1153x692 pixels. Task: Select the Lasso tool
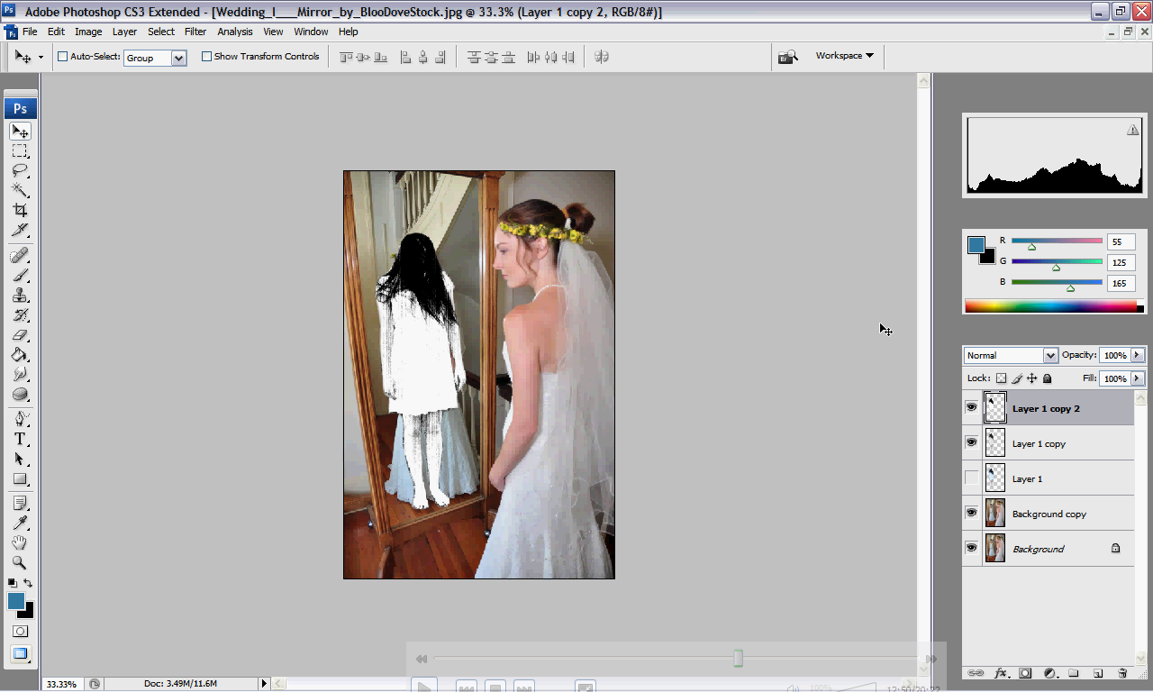point(20,170)
